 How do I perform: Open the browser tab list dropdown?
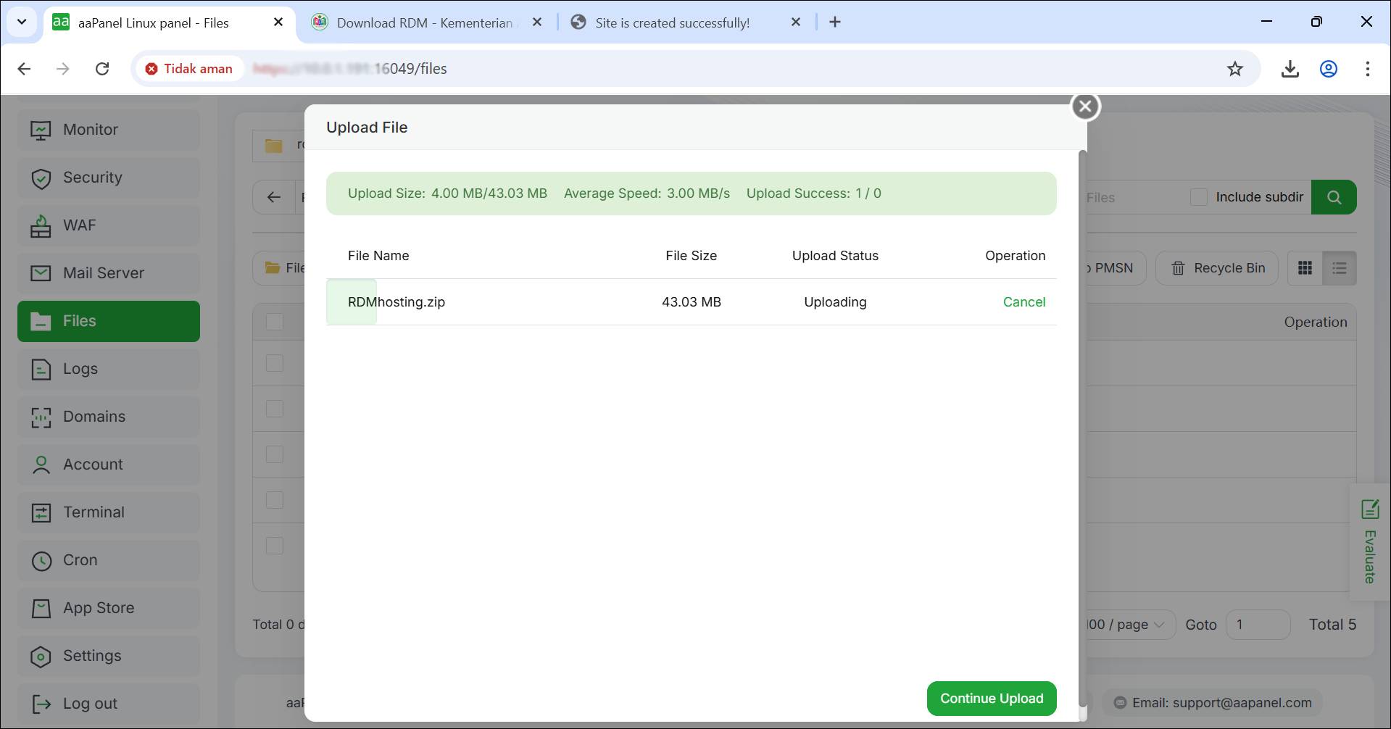[22, 22]
